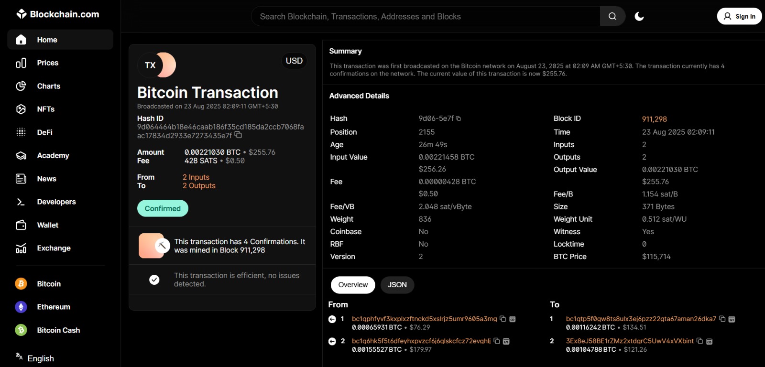Copy output address ending UwV4xVXbint

click(700, 341)
